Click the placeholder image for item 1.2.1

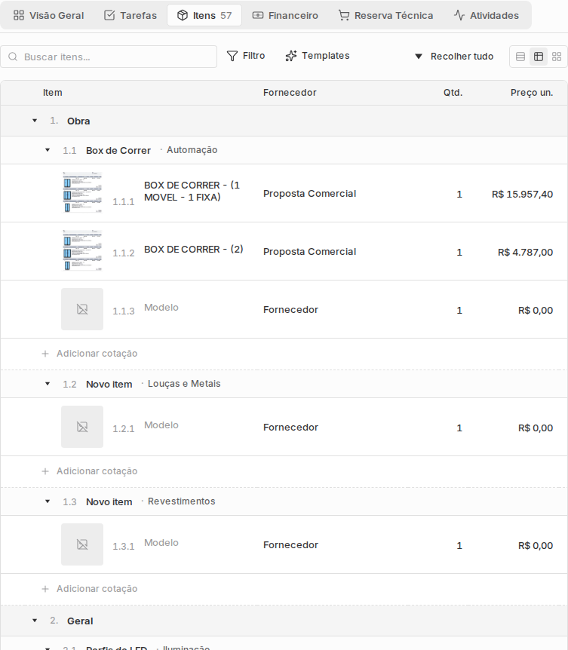pyautogui.click(x=82, y=427)
